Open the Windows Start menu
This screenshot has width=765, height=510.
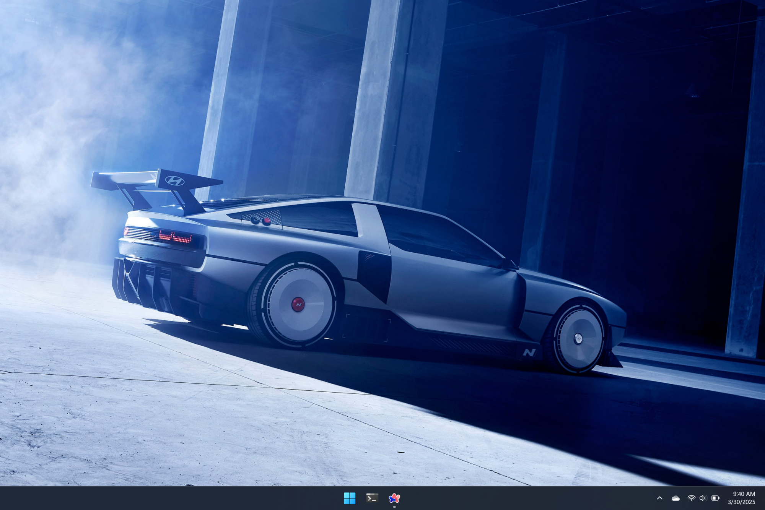349,498
